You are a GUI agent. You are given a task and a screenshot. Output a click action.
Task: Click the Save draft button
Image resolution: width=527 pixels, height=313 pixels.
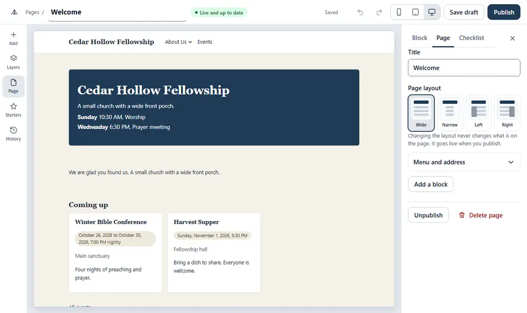point(464,13)
